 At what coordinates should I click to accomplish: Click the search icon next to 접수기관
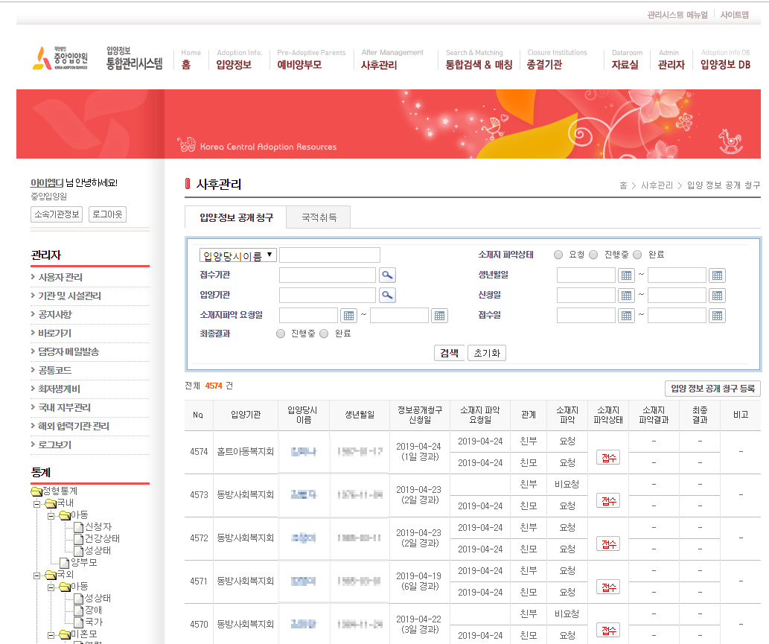388,275
